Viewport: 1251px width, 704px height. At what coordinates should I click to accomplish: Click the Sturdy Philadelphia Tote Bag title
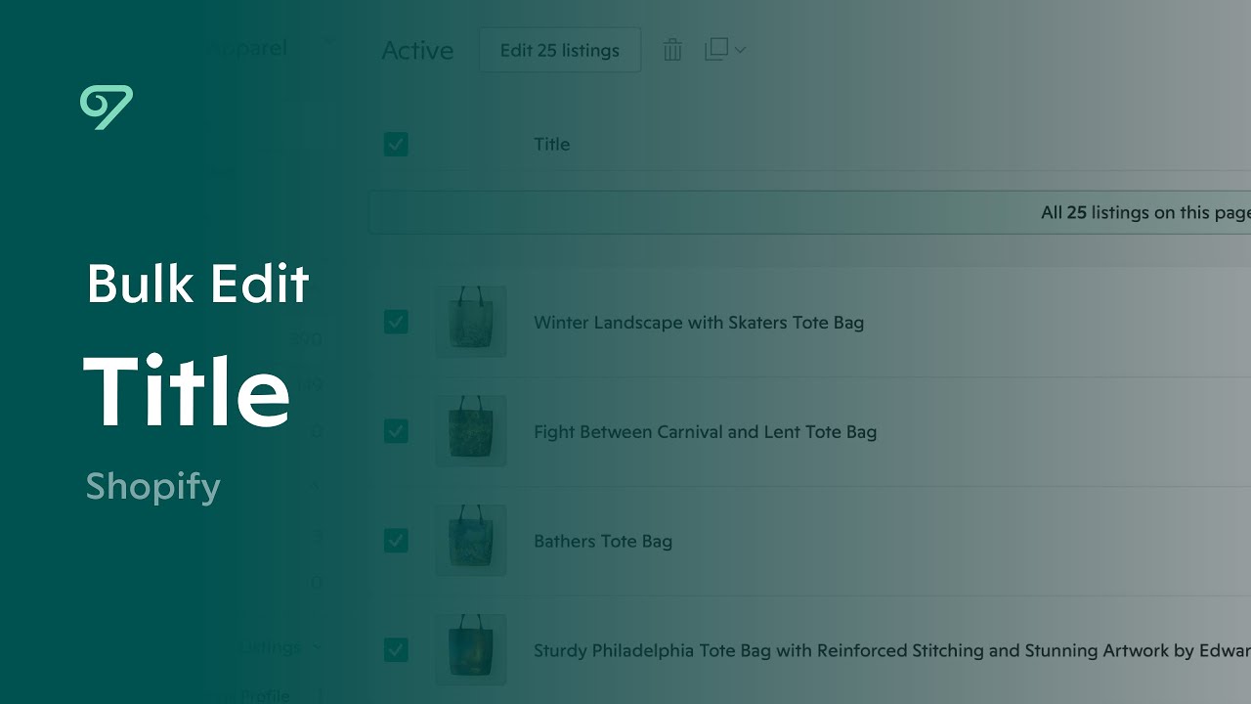[892, 650]
